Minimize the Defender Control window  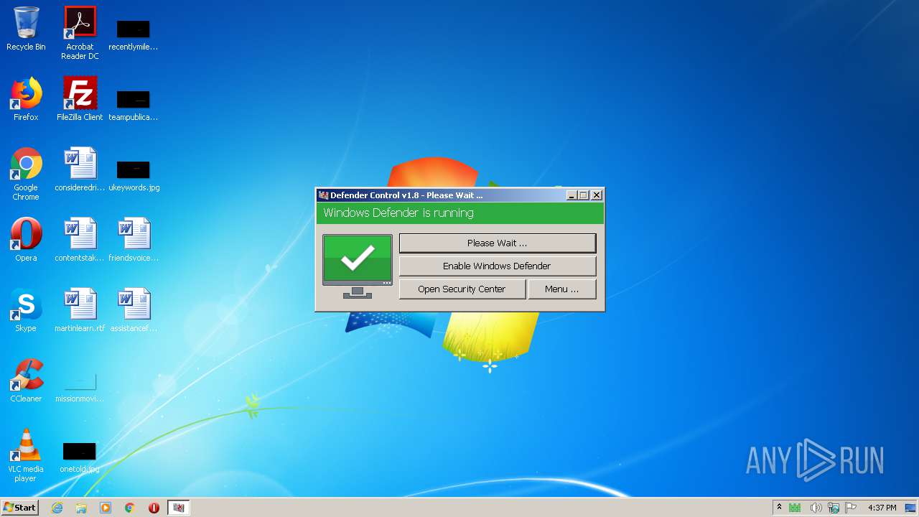point(572,195)
